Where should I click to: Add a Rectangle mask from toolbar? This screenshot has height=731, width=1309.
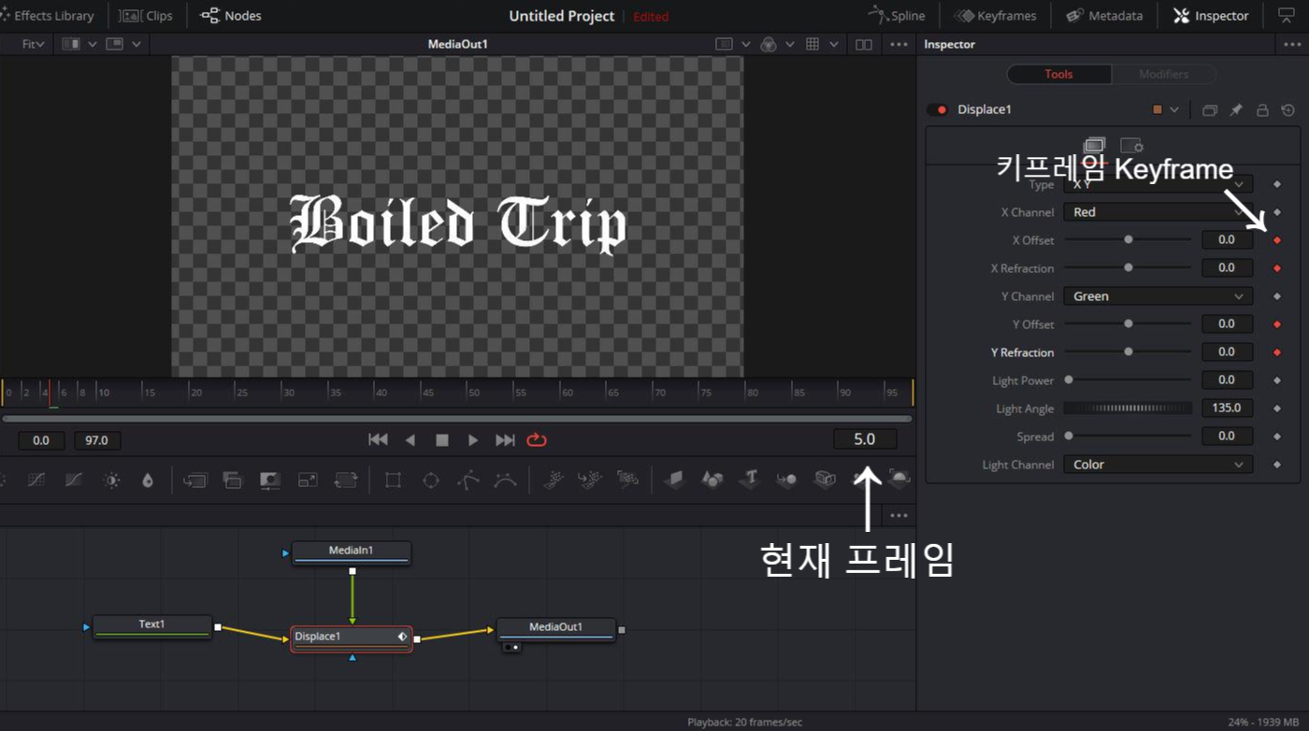point(393,480)
